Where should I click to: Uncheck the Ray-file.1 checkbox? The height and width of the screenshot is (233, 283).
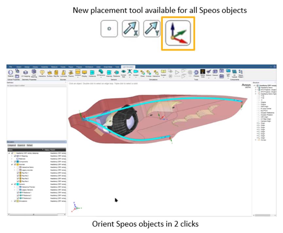[18, 173]
